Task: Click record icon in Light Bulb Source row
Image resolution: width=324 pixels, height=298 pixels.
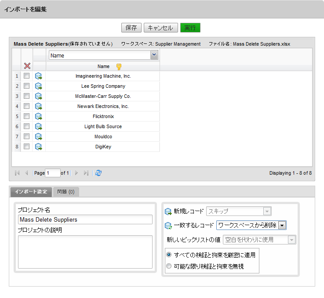Action: coord(39,127)
